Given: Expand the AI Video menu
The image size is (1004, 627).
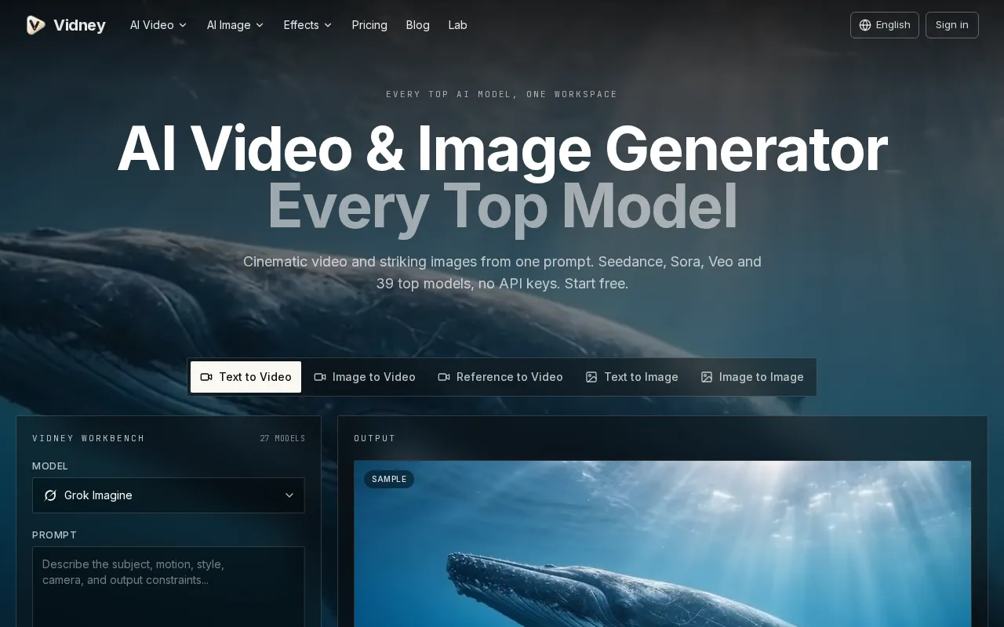Looking at the screenshot, I should [158, 25].
